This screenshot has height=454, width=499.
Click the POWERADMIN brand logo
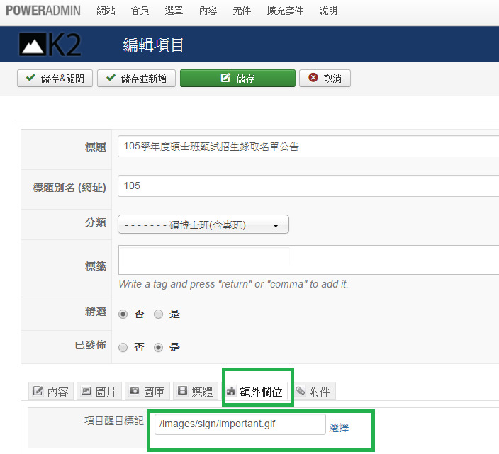(43, 11)
